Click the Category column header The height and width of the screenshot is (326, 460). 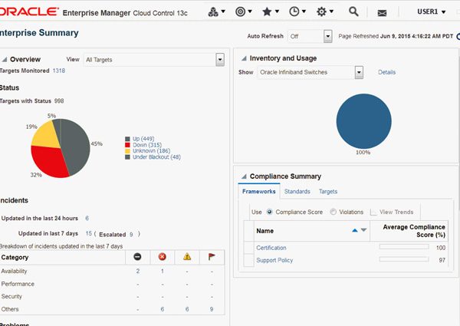point(63,257)
